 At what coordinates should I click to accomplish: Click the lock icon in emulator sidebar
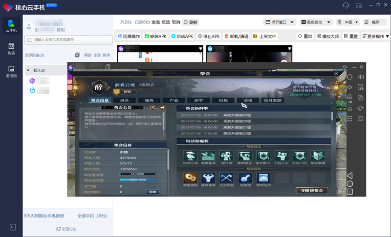coord(349,97)
